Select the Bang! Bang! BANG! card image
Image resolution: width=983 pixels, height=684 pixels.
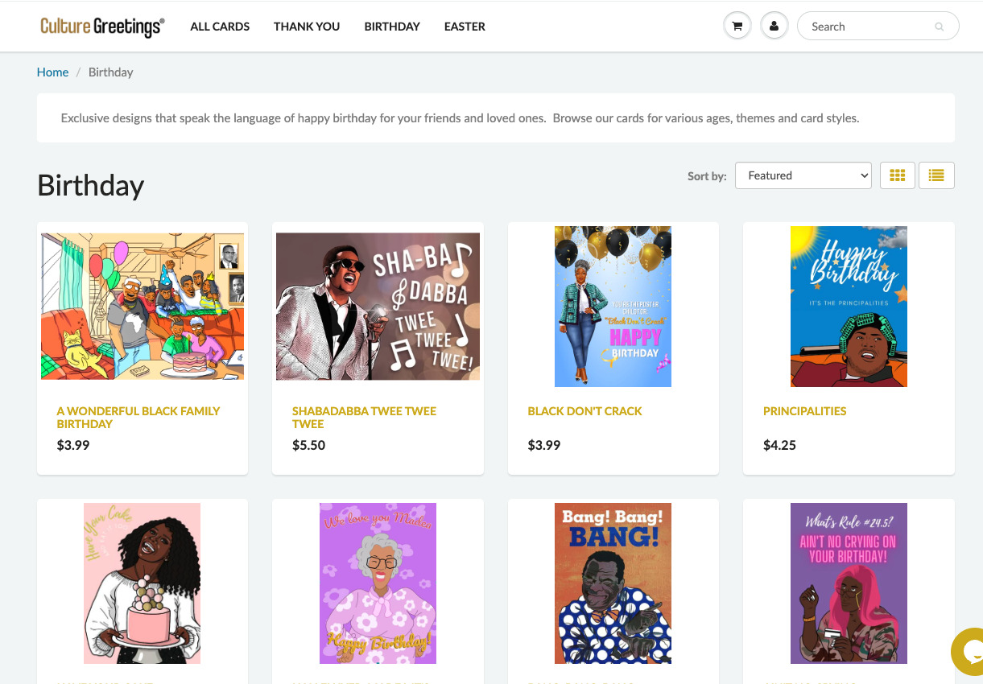613,583
